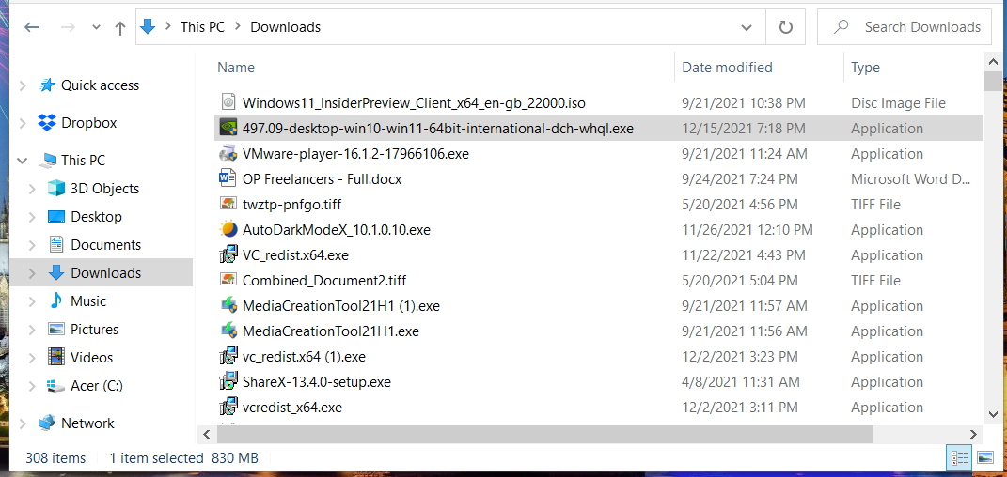Click the 4/8/2021 11:31 AM date cell
This screenshot has width=1007, height=477.
pyautogui.click(x=741, y=382)
